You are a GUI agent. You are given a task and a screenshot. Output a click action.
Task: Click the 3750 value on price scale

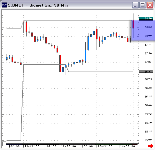point(148,53)
